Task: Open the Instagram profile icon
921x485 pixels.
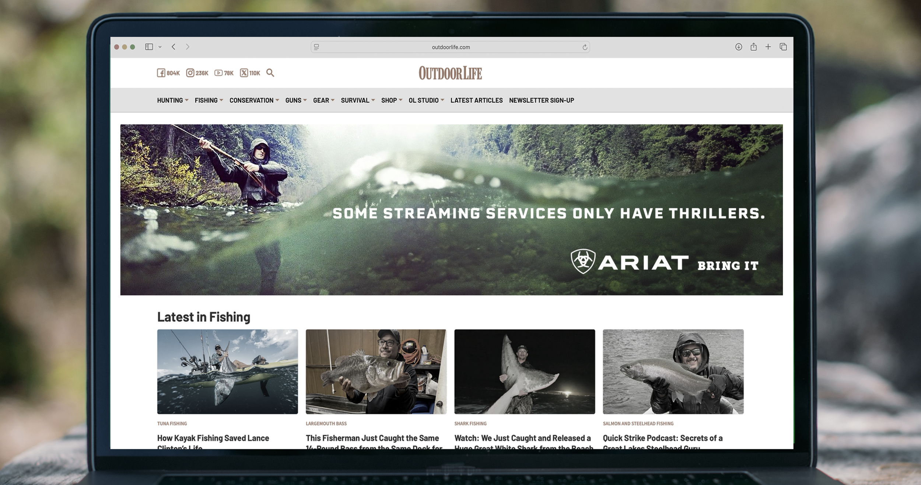Action: click(190, 73)
